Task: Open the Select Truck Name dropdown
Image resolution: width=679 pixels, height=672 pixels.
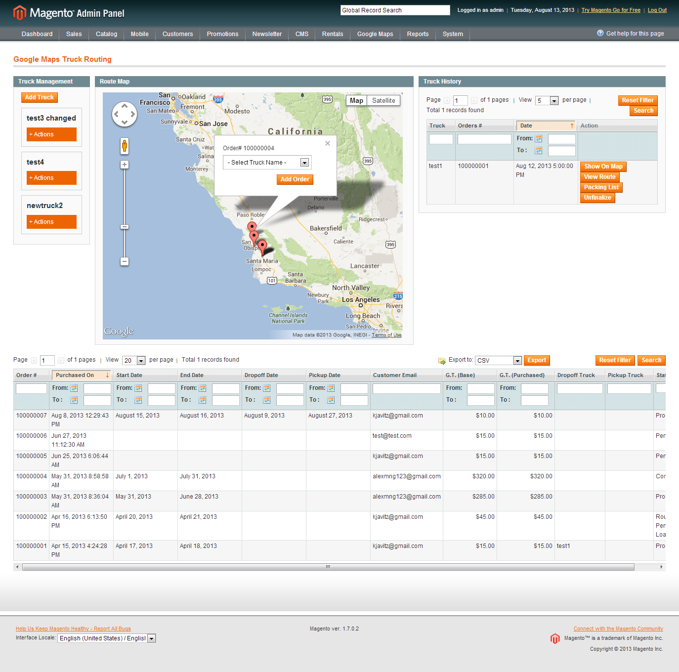Action: pyautogui.click(x=267, y=163)
